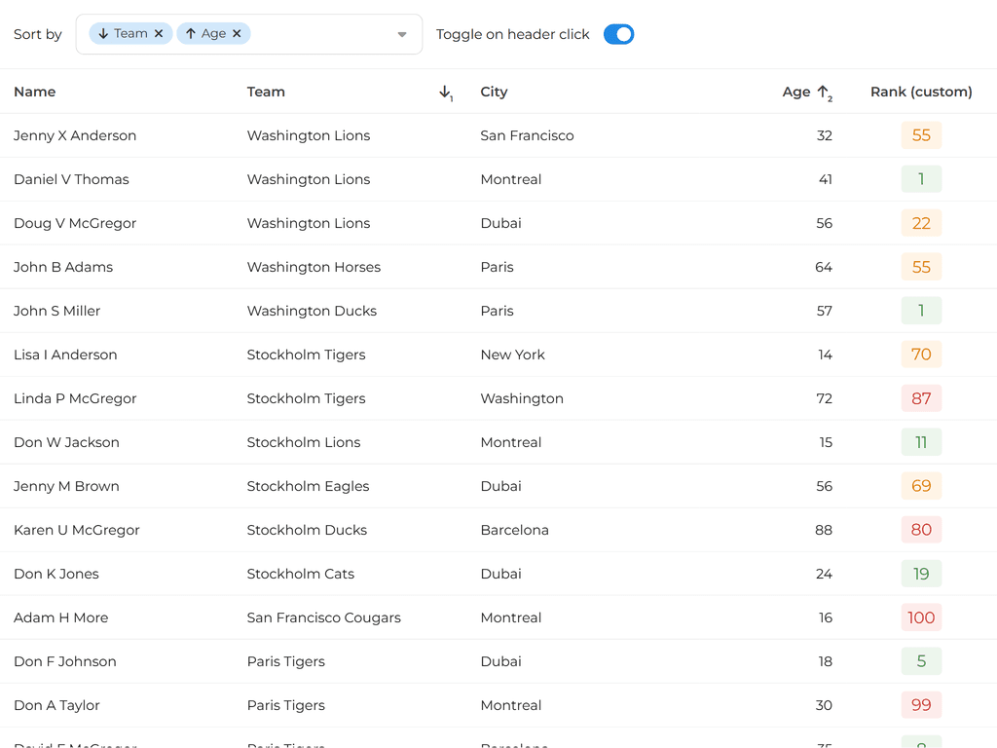Click descending sort arrow in Team header

tap(445, 92)
